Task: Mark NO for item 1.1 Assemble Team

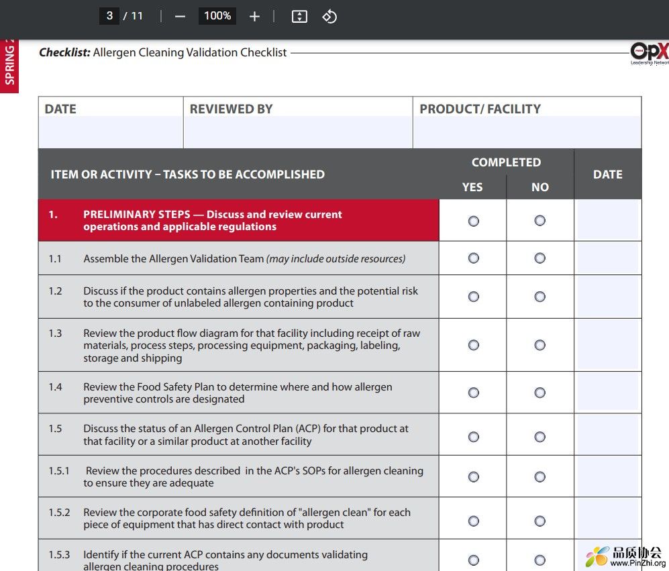Action: point(539,258)
